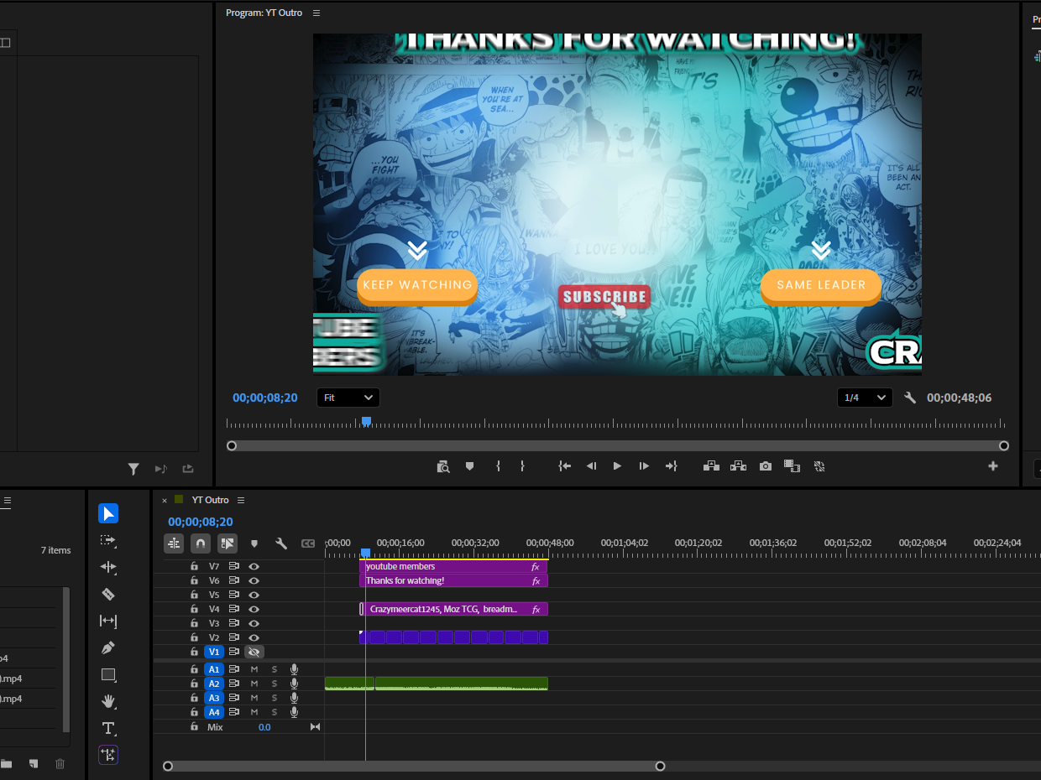Select the Track Select Forward tool
This screenshot has height=780, width=1041.
(x=108, y=540)
